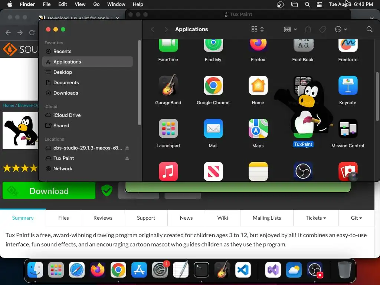Open FaceTime in the Applications folder
Viewport: 380px width, 285px height.
coord(168,46)
